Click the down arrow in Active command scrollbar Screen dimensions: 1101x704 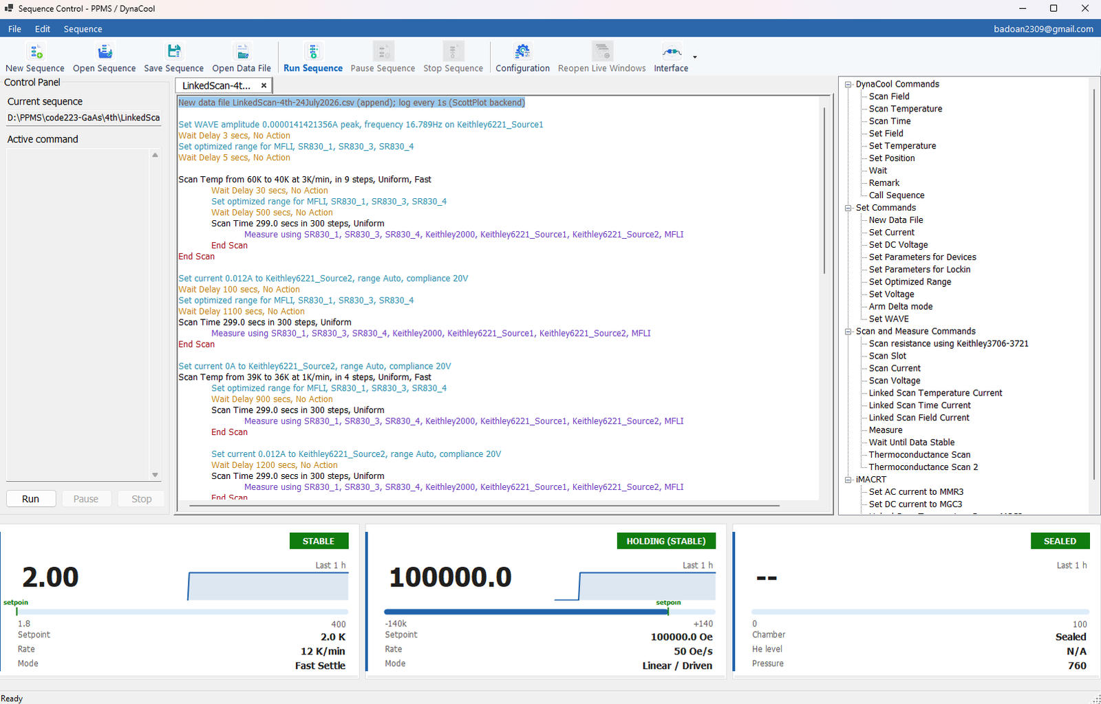[155, 475]
